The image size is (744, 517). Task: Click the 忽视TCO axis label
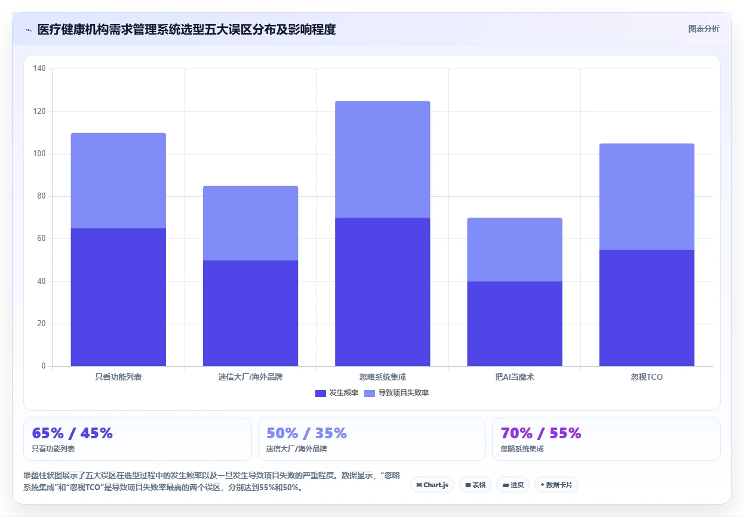click(647, 377)
